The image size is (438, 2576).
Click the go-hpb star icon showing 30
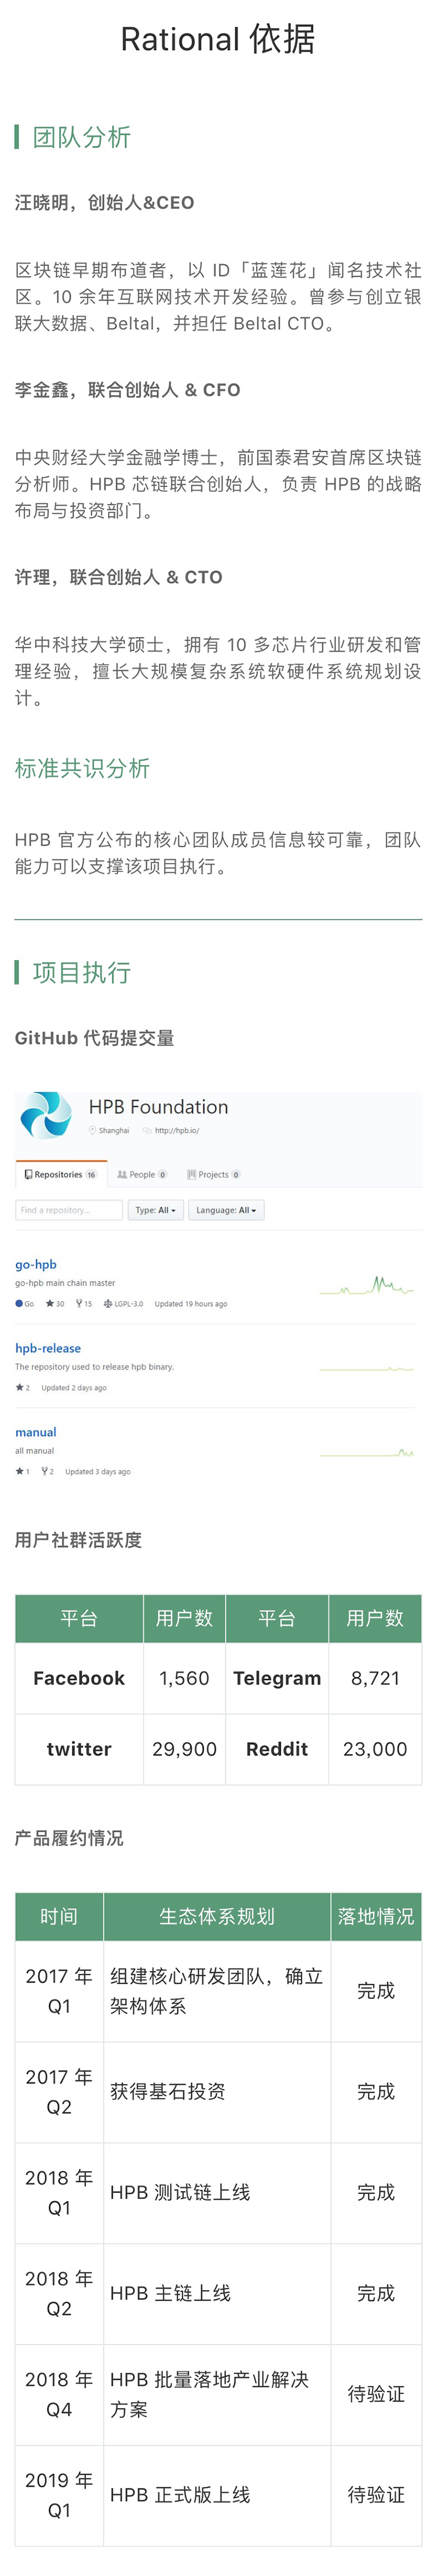click(x=50, y=1304)
